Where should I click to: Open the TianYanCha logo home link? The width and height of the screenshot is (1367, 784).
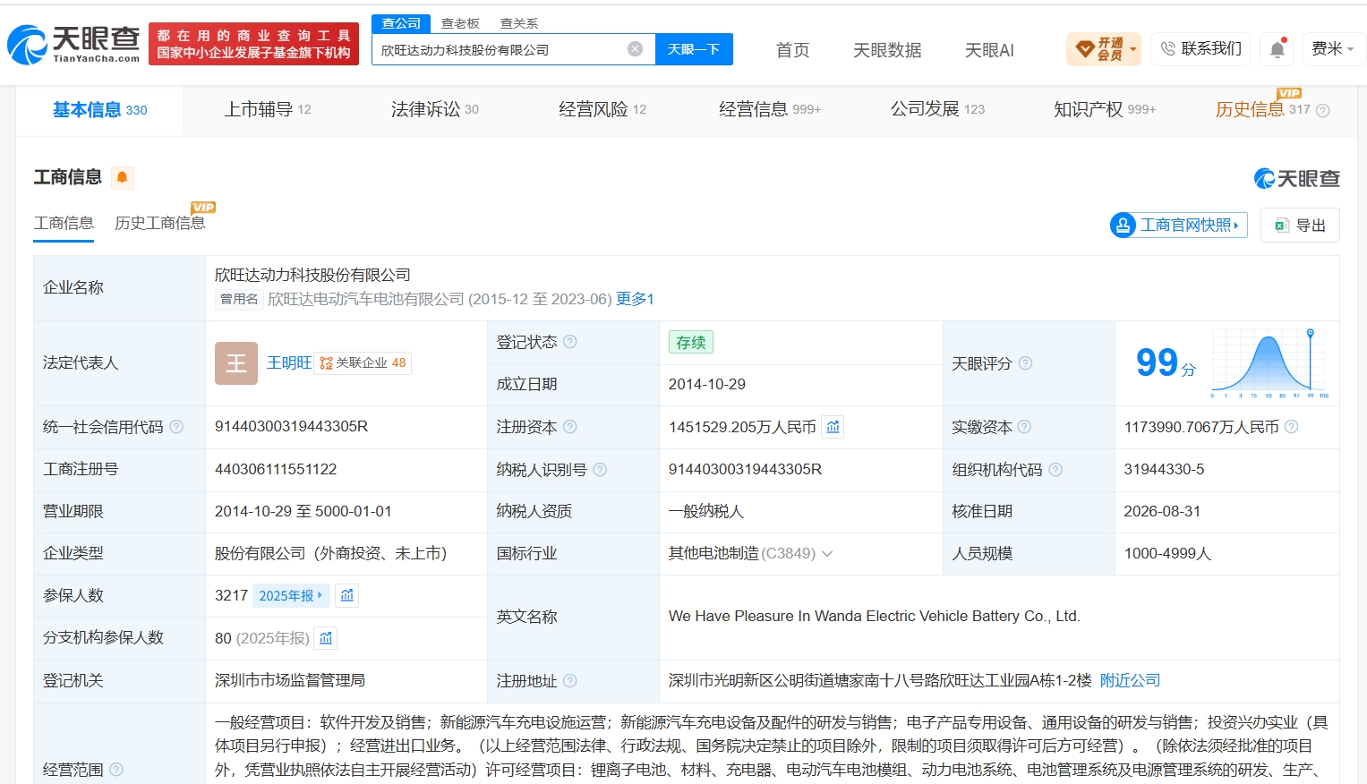73,44
